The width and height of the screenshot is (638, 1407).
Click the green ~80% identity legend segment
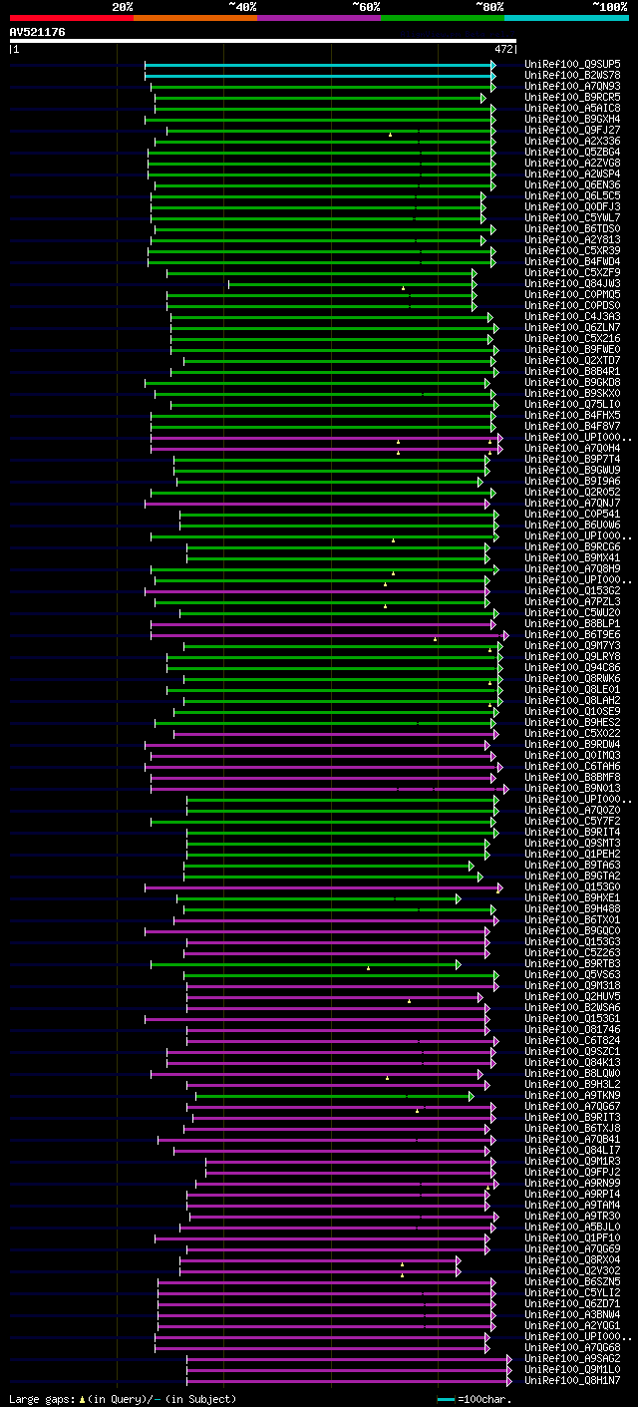point(443,18)
